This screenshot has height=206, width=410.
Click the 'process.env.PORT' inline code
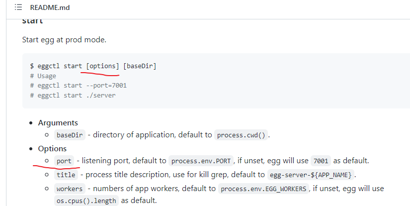(x=201, y=161)
